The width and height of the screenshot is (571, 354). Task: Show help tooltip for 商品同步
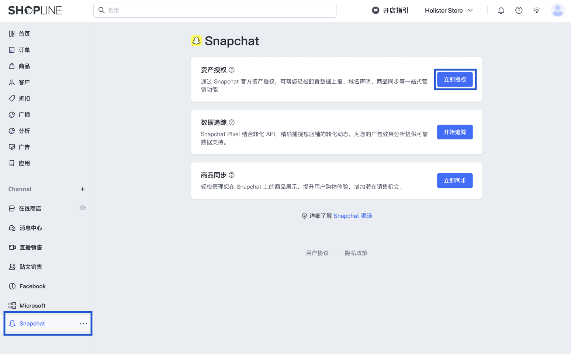(232, 175)
